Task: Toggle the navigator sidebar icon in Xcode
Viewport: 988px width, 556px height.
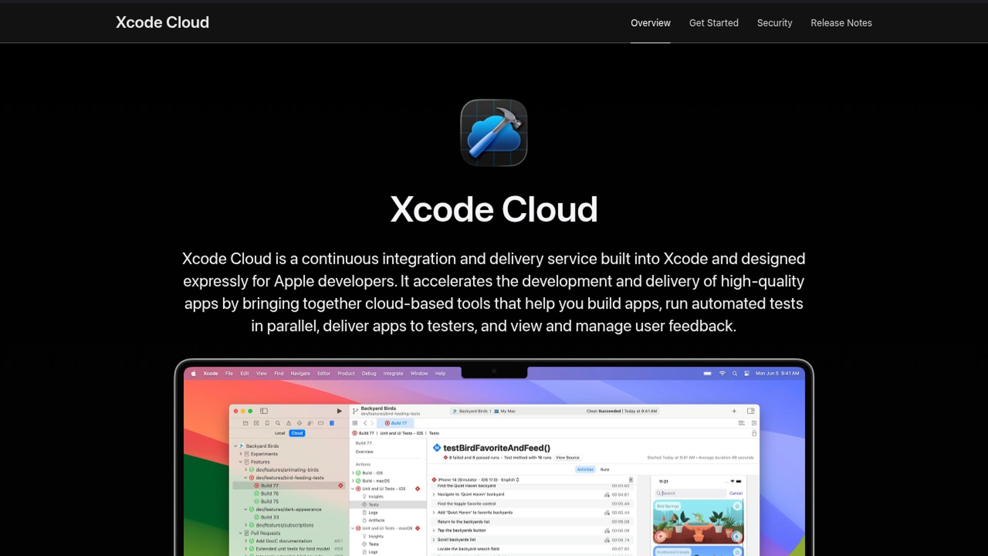Action: pos(264,411)
